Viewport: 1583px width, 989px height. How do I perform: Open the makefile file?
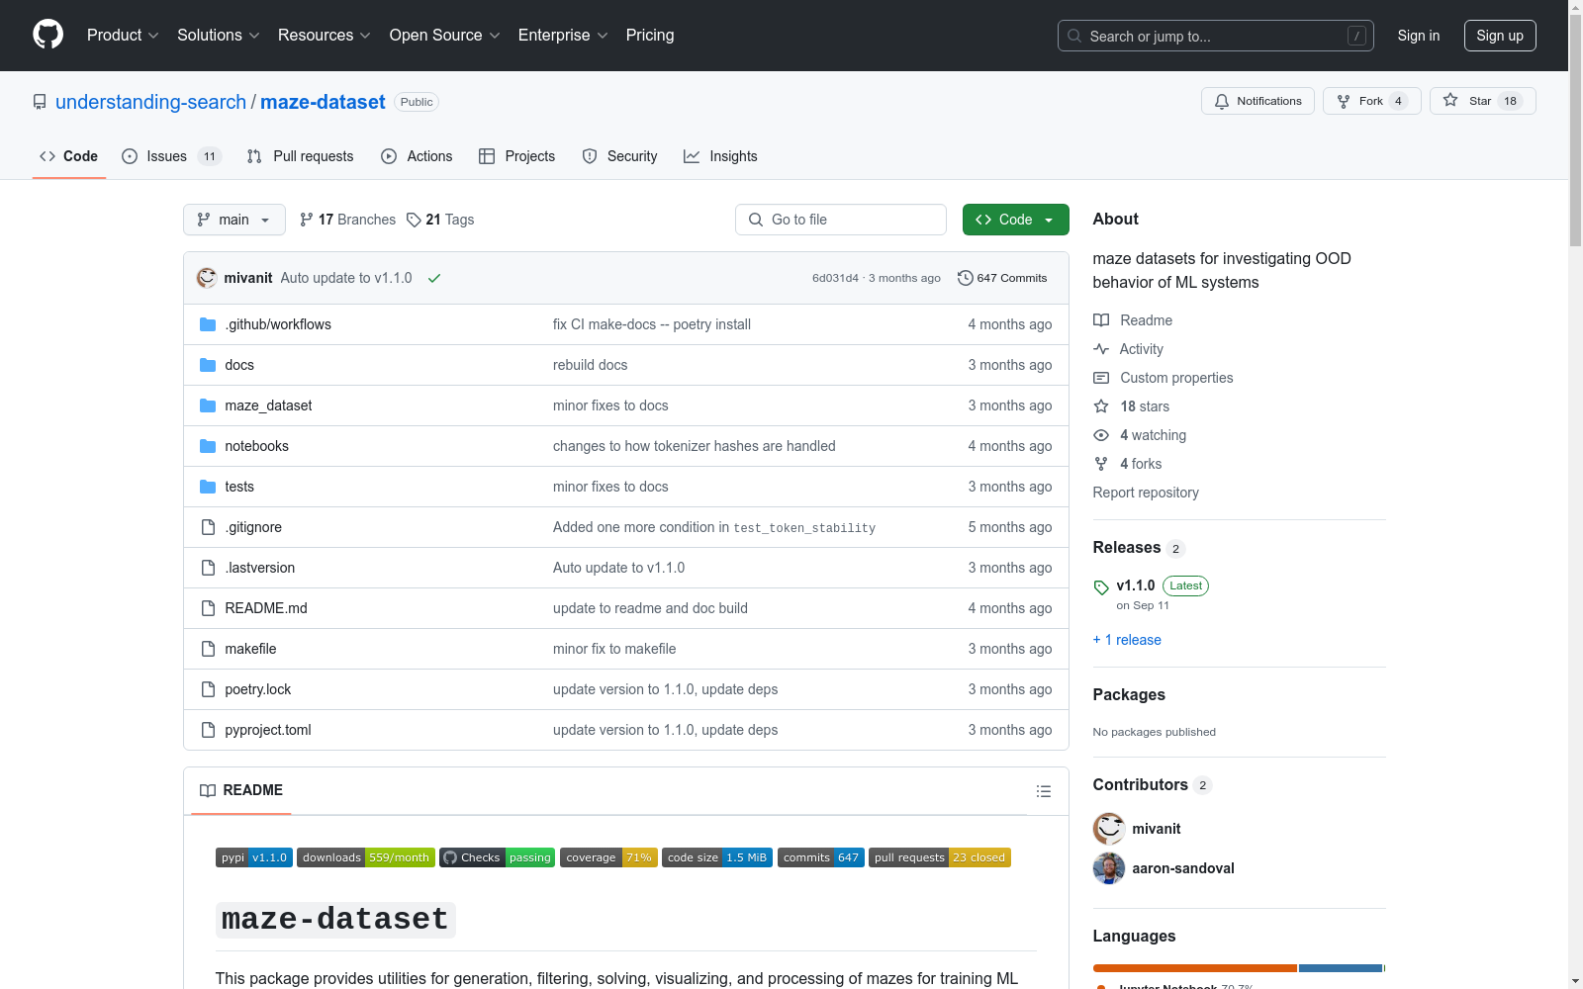(x=250, y=649)
